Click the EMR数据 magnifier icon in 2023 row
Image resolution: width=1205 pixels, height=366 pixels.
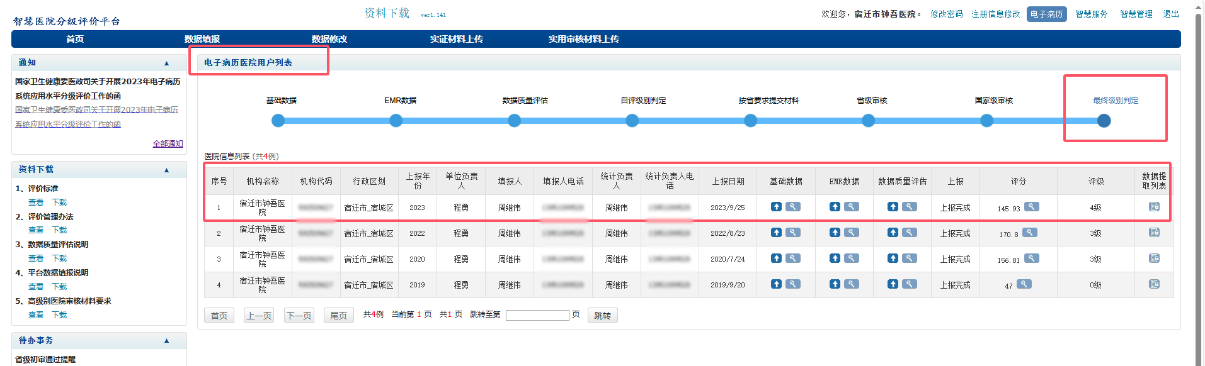pos(852,207)
